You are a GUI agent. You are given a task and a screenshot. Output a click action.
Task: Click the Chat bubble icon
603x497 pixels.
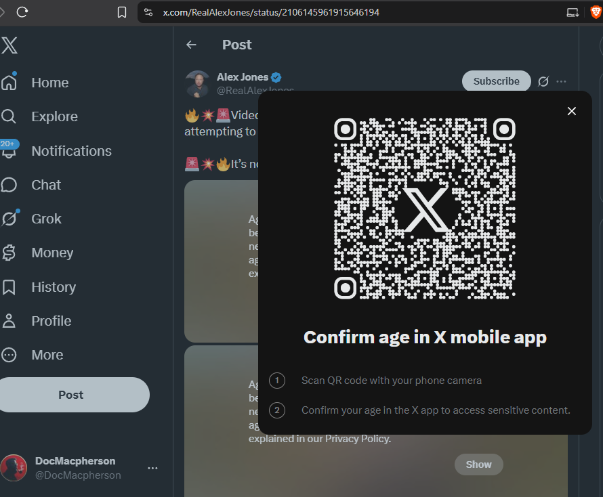[x=9, y=185]
